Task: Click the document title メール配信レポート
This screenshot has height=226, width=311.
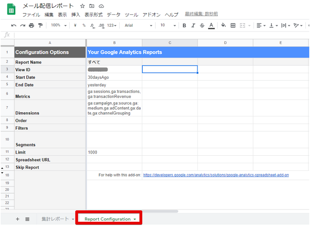Action: (x=48, y=6)
